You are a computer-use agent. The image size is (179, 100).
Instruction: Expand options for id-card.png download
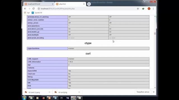(x=79, y=92)
